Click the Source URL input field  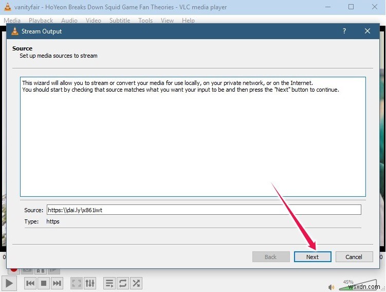204,210
